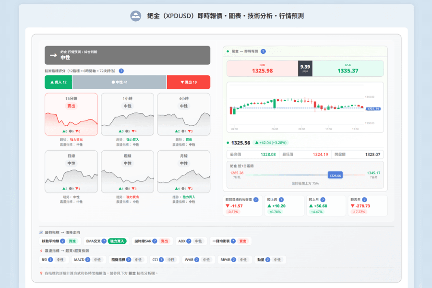Click the help icon for 移動平均線

62,241
